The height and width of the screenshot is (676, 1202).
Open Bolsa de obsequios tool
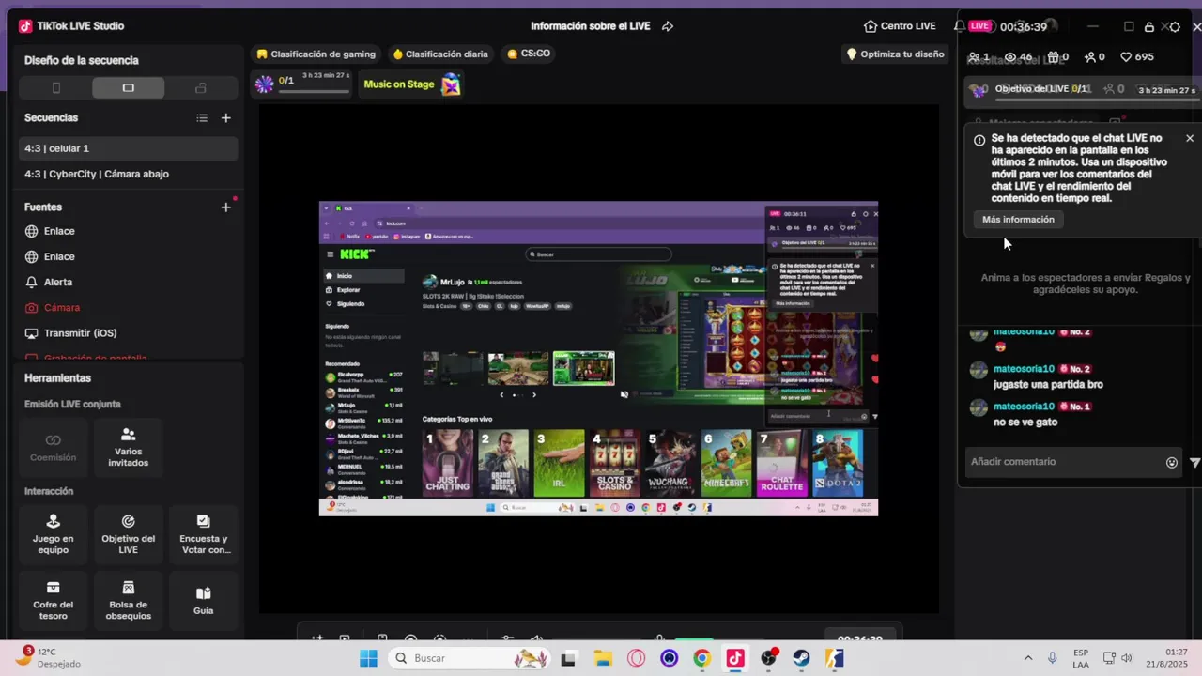tap(129, 600)
